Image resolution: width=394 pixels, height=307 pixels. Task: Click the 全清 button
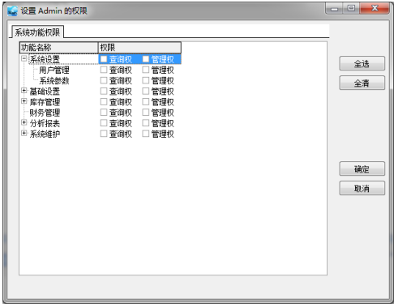[362, 83]
